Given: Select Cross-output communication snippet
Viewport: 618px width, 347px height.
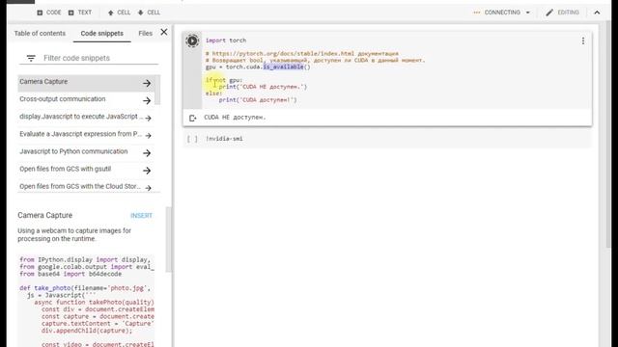Looking at the screenshot, I should [x=86, y=99].
